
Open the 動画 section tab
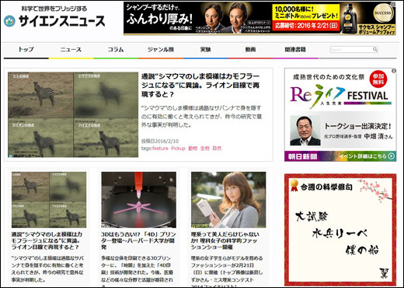point(250,49)
